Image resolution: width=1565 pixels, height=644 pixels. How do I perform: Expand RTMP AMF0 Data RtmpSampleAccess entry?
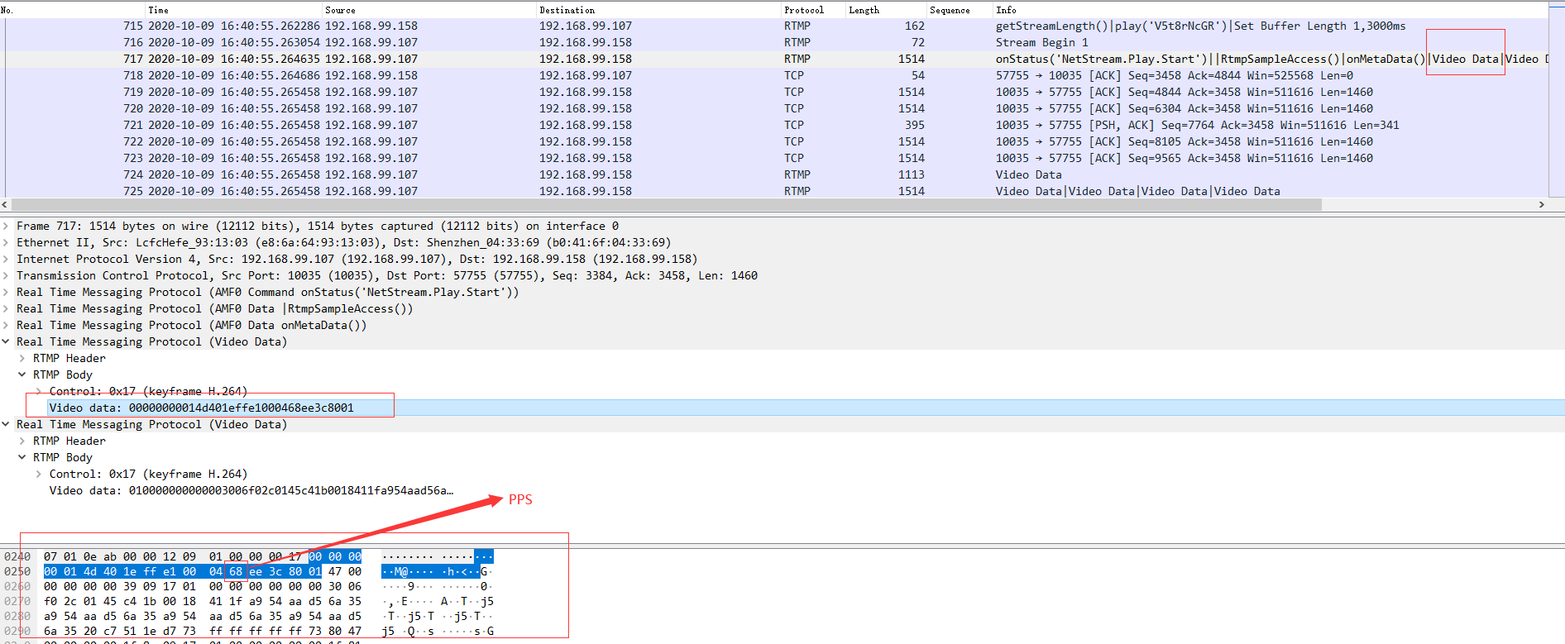pyautogui.click(x=7, y=309)
